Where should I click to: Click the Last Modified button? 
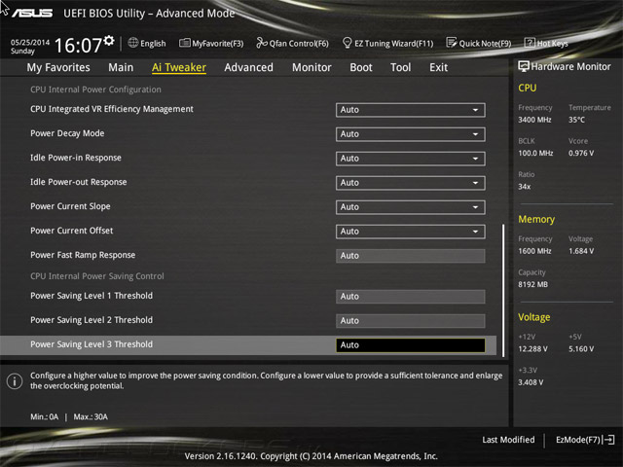(x=508, y=440)
